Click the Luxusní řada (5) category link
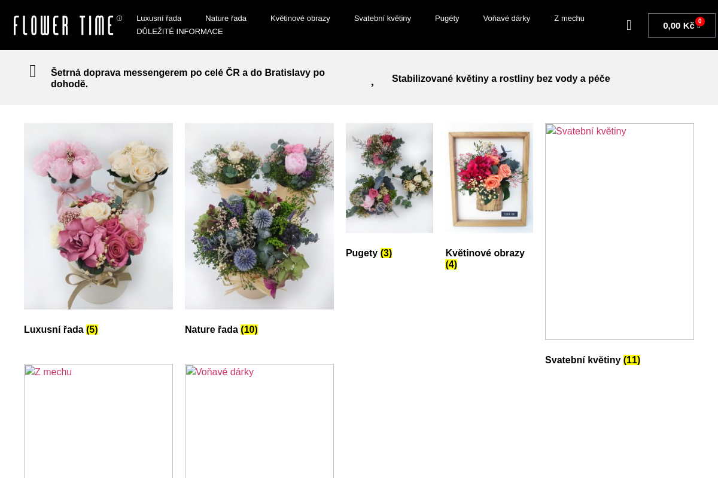Image resolution: width=718 pixels, height=478 pixels. pos(60,329)
